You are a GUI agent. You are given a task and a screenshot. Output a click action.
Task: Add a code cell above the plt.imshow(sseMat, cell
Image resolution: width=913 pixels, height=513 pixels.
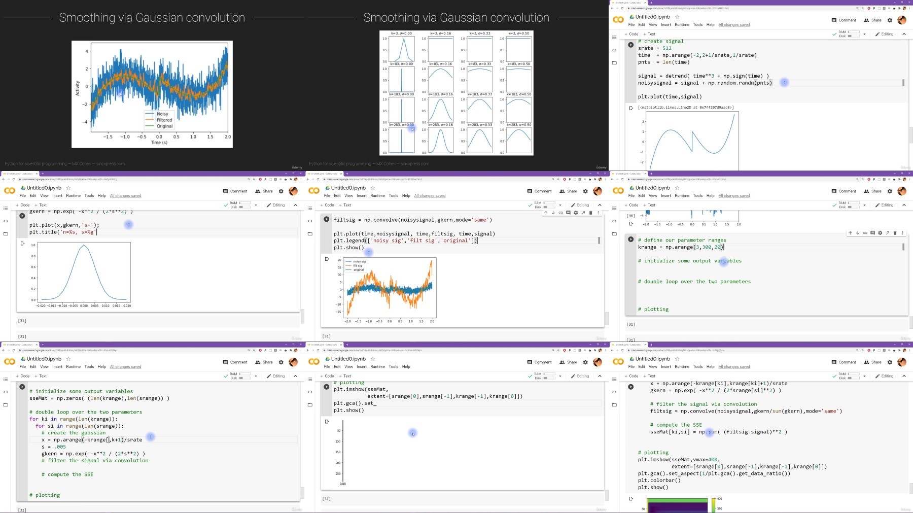[x=327, y=376]
